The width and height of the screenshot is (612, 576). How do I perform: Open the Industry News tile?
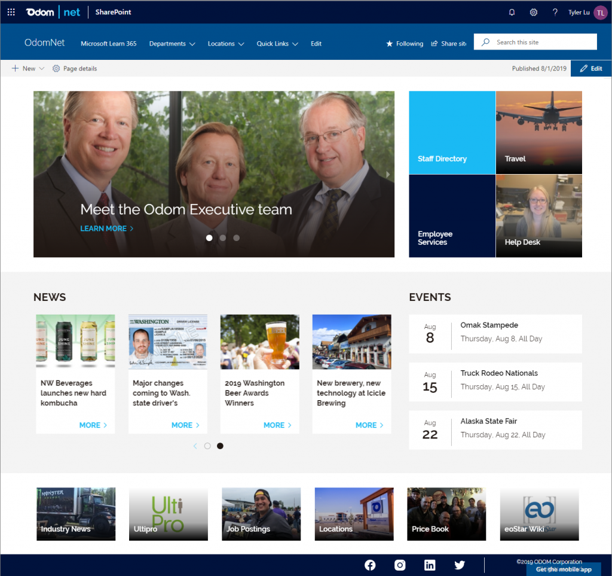(x=76, y=514)
